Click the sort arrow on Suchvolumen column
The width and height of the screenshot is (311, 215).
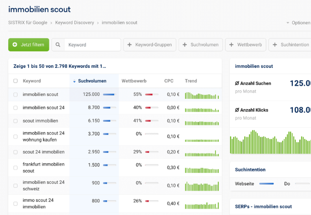point(74,81)
